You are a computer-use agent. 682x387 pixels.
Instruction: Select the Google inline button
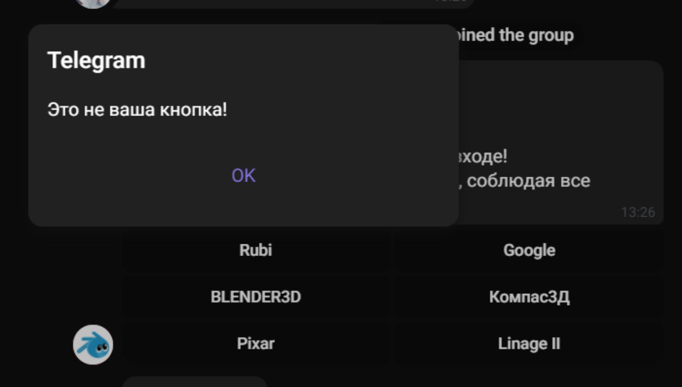[x=529, y=250]
